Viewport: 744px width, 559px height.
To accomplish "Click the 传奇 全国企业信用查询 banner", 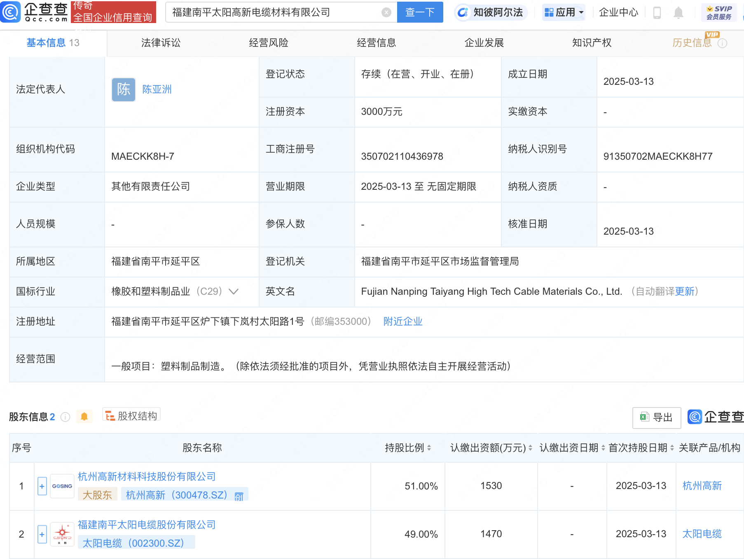I will (x=113, y=12).
